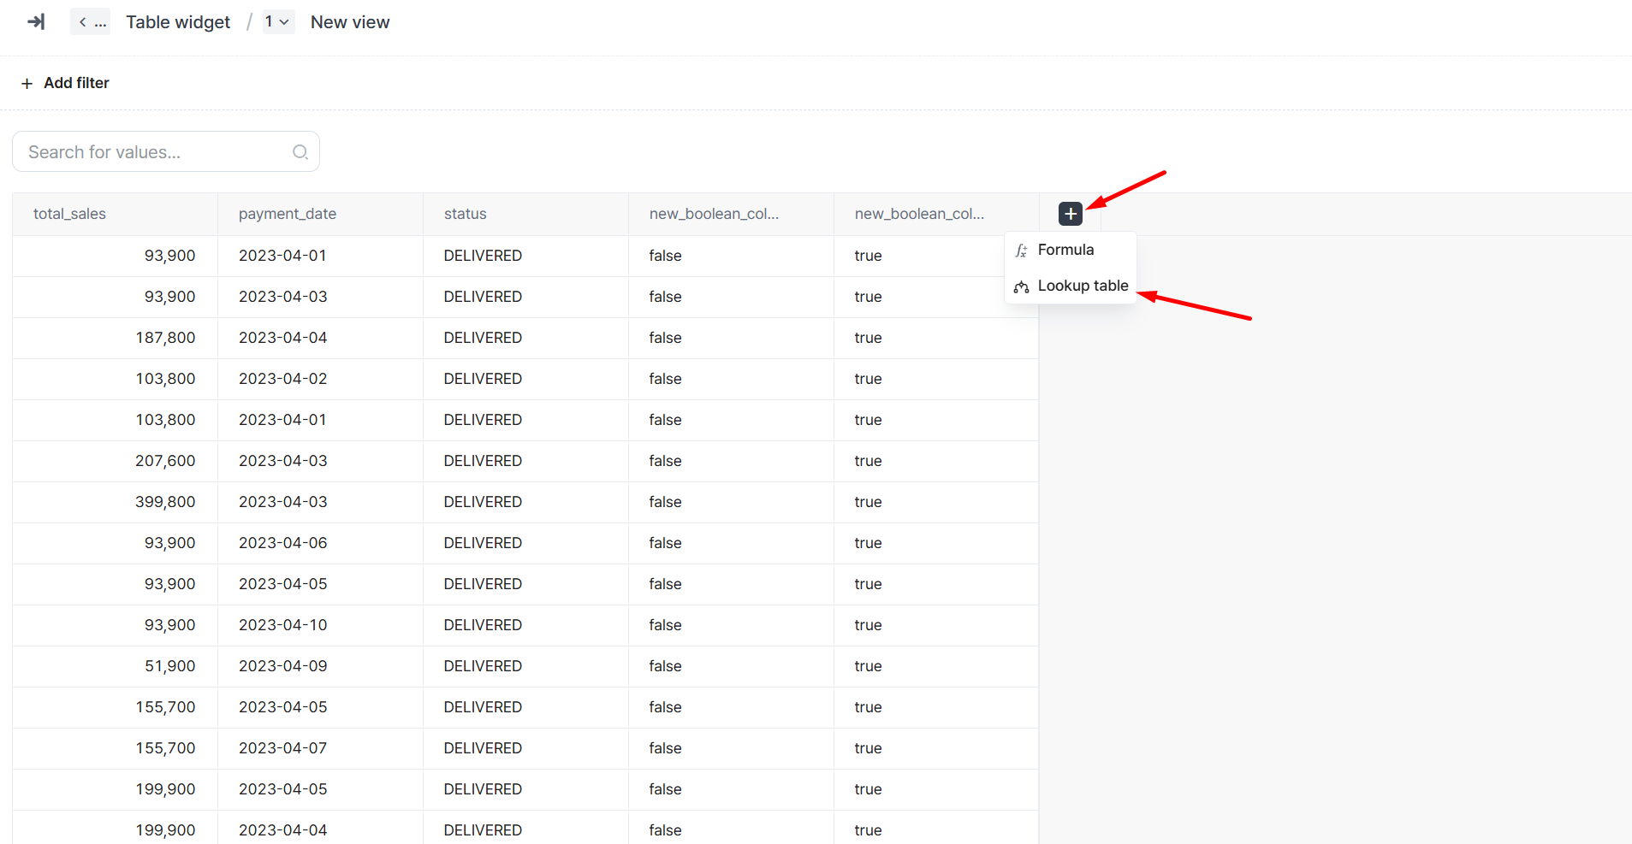Click the first new_boolean_col column header

[714, 214]
